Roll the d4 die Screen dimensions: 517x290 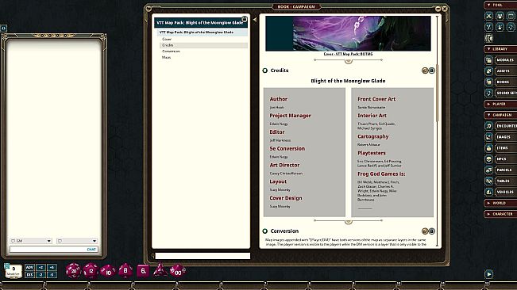(x=160, y=270)
